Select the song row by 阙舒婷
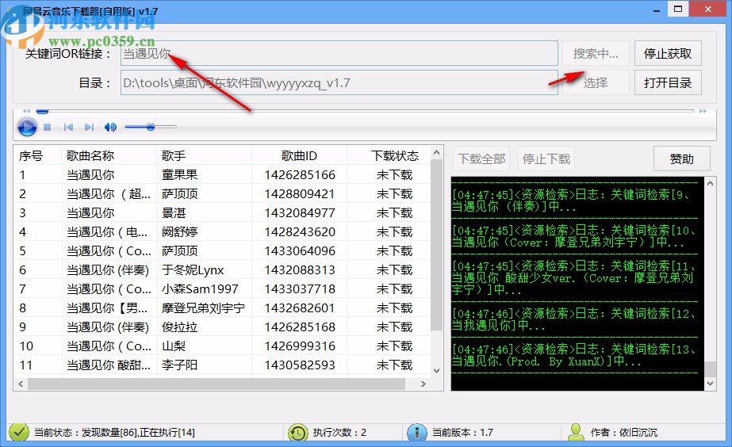This screenshot has height=447, width=732. click(x=222, y=232)
